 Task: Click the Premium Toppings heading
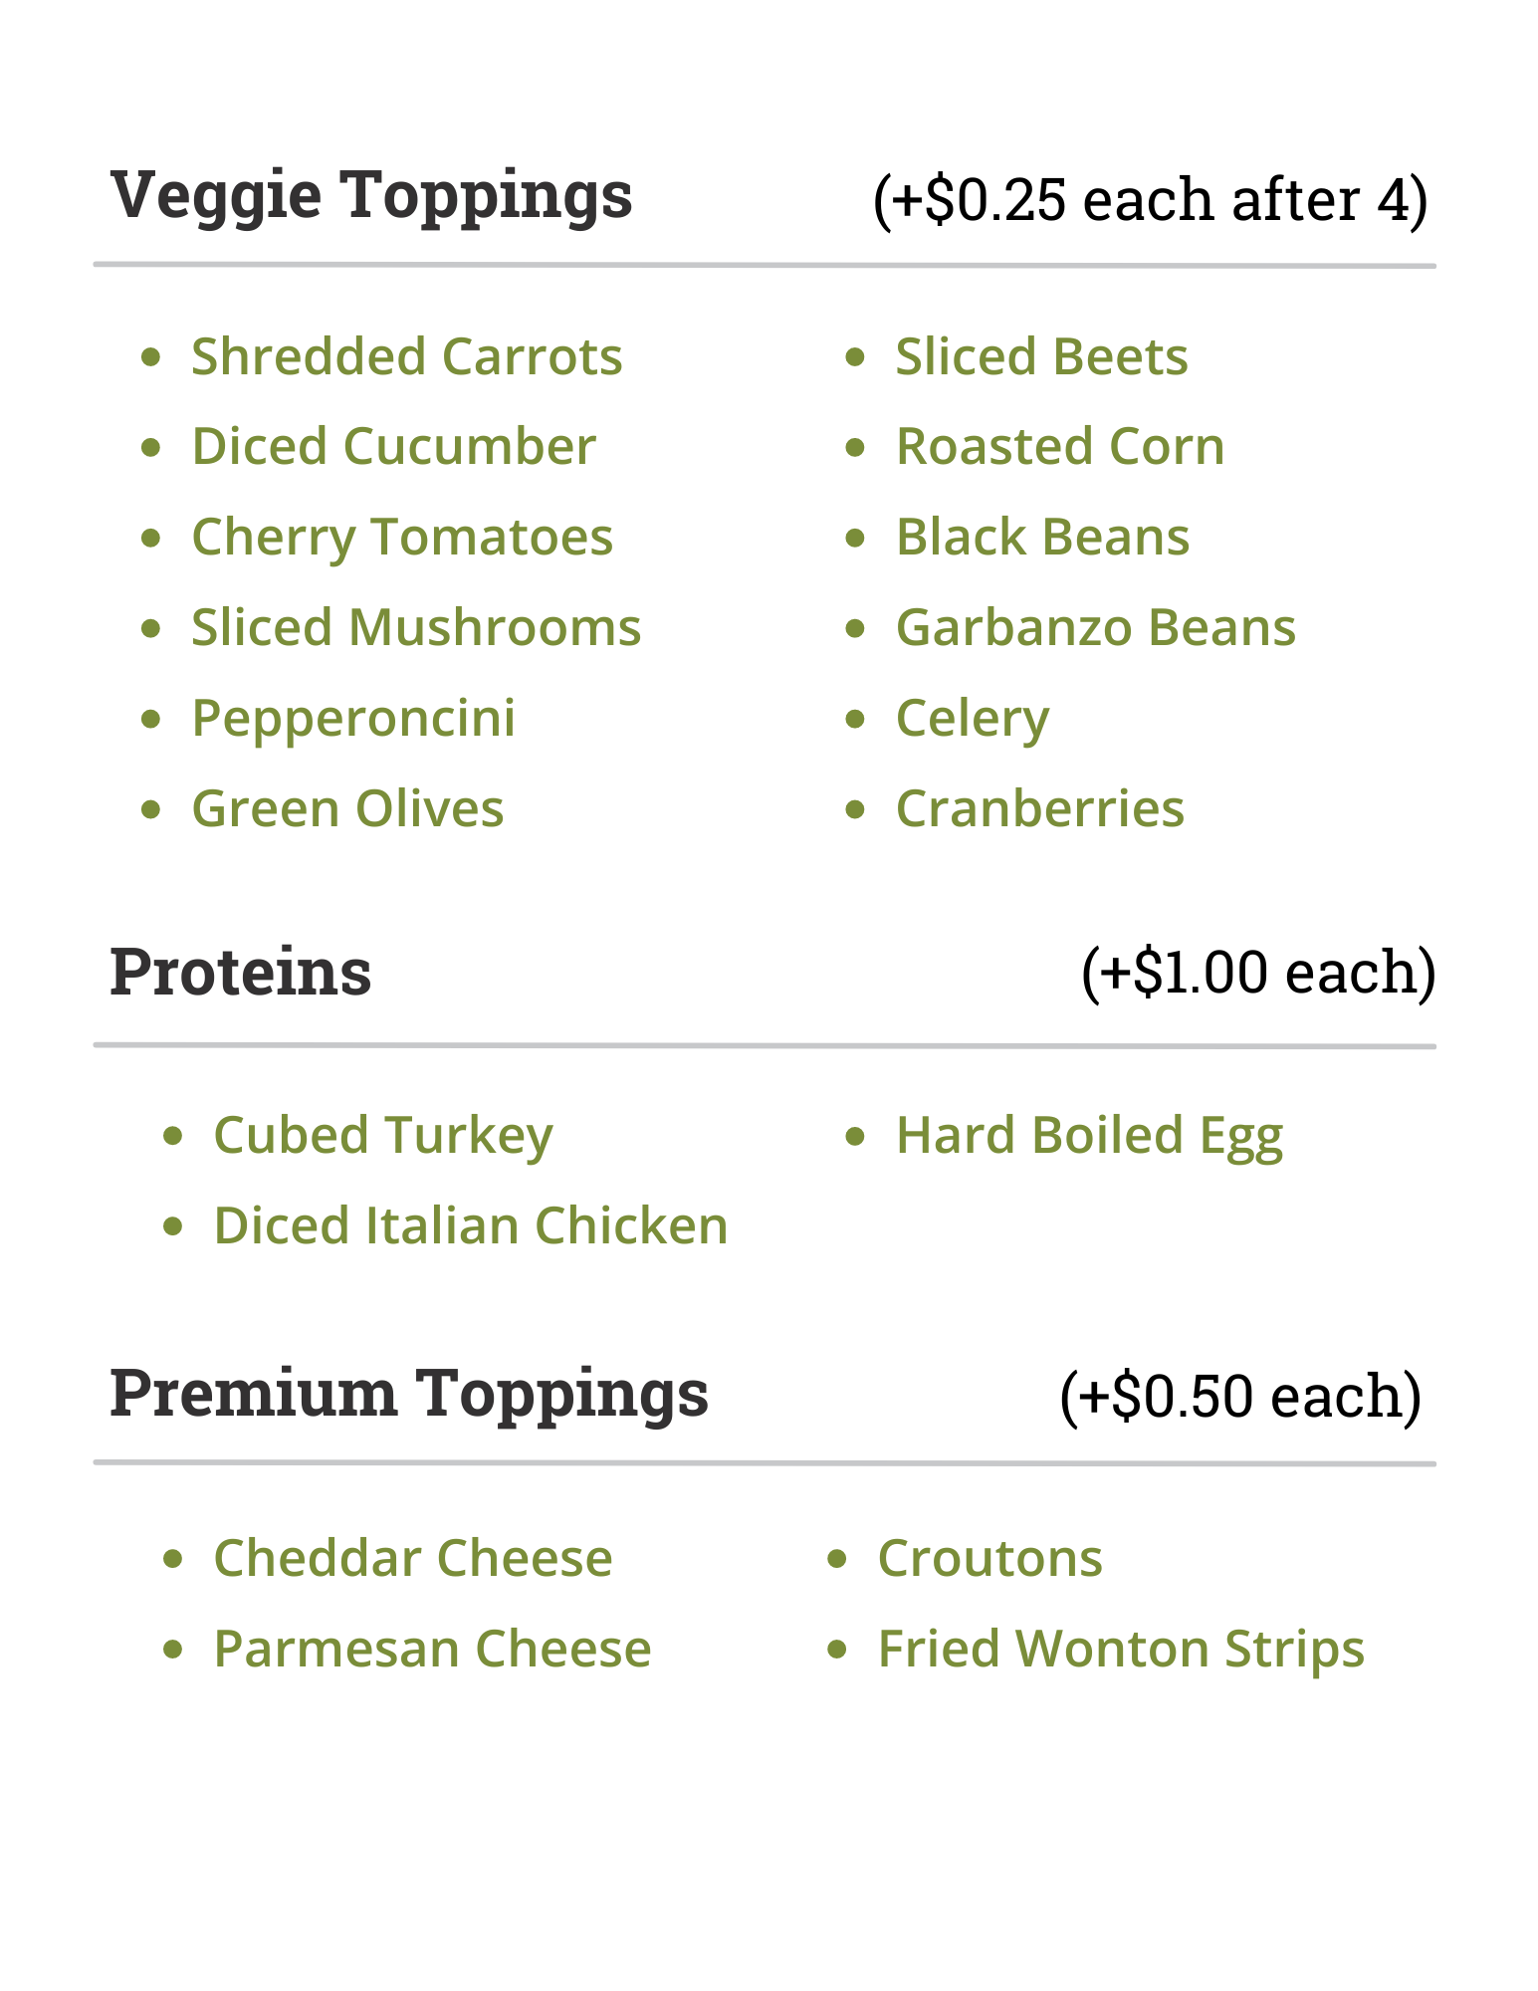coord(408,1393)
